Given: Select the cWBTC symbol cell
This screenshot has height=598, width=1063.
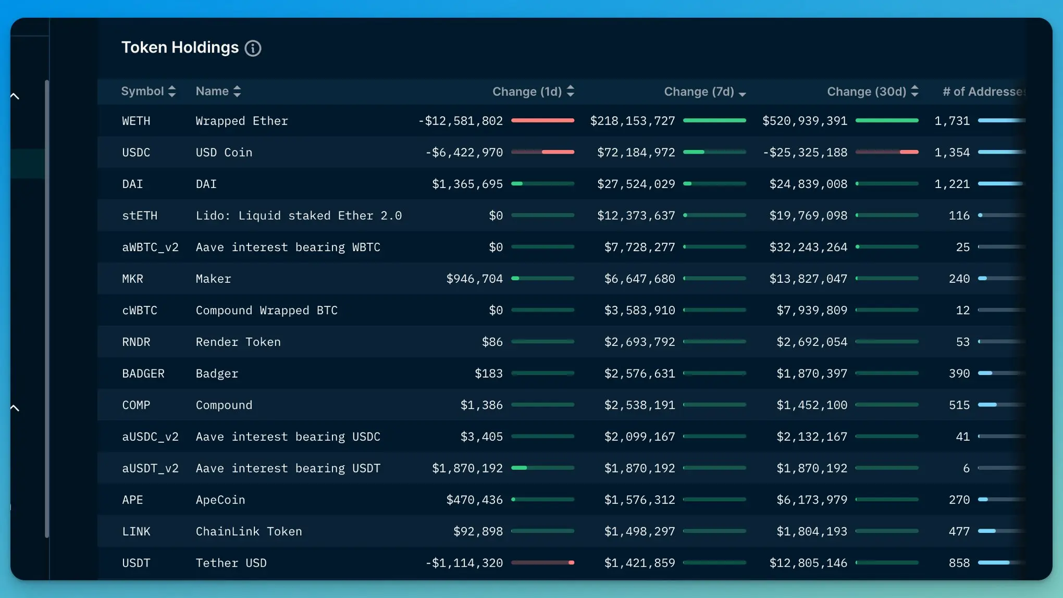Looking at the screenshot, I should 140,310.
